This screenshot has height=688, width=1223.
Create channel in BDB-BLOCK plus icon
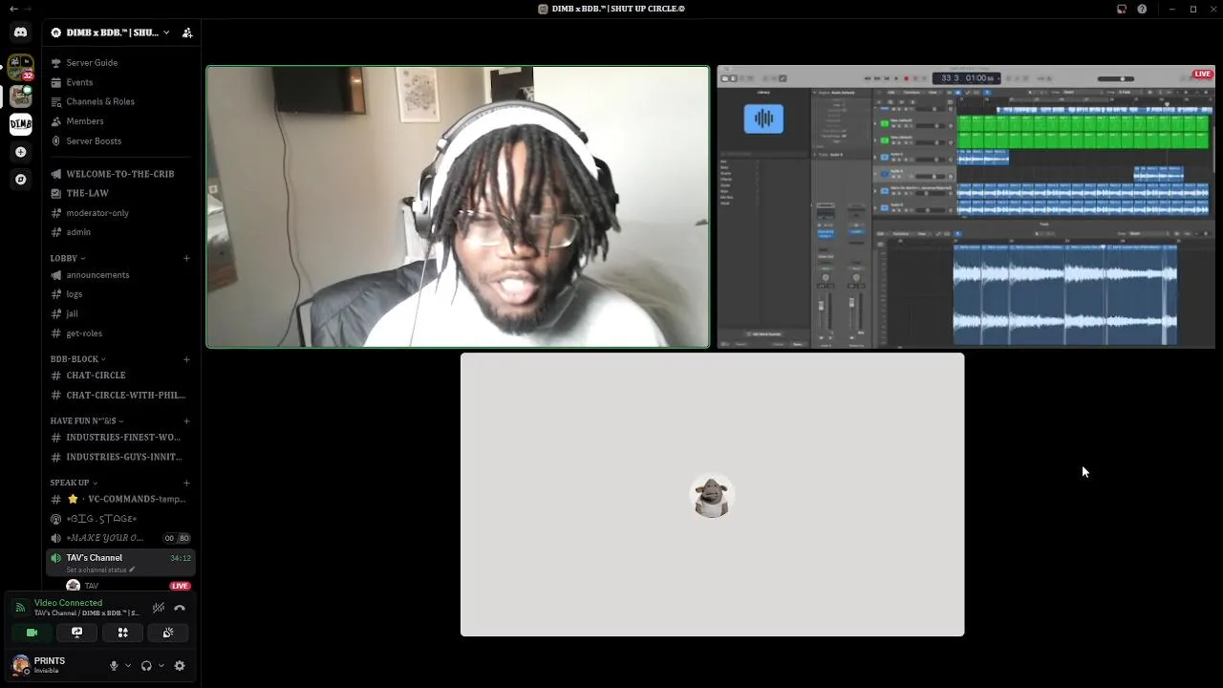coord(186,359)
